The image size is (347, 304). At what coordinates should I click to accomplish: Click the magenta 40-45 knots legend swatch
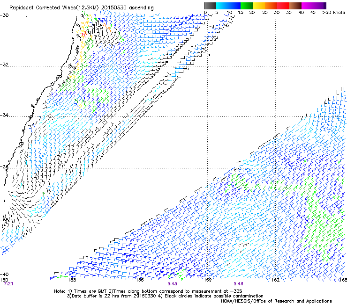pos(308,6)
